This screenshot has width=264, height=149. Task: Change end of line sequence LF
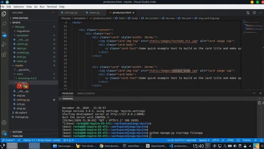(223, 140)
